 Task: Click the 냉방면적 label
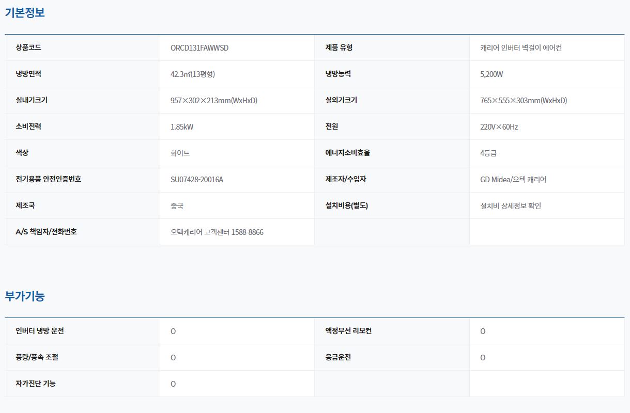(28, 74)
